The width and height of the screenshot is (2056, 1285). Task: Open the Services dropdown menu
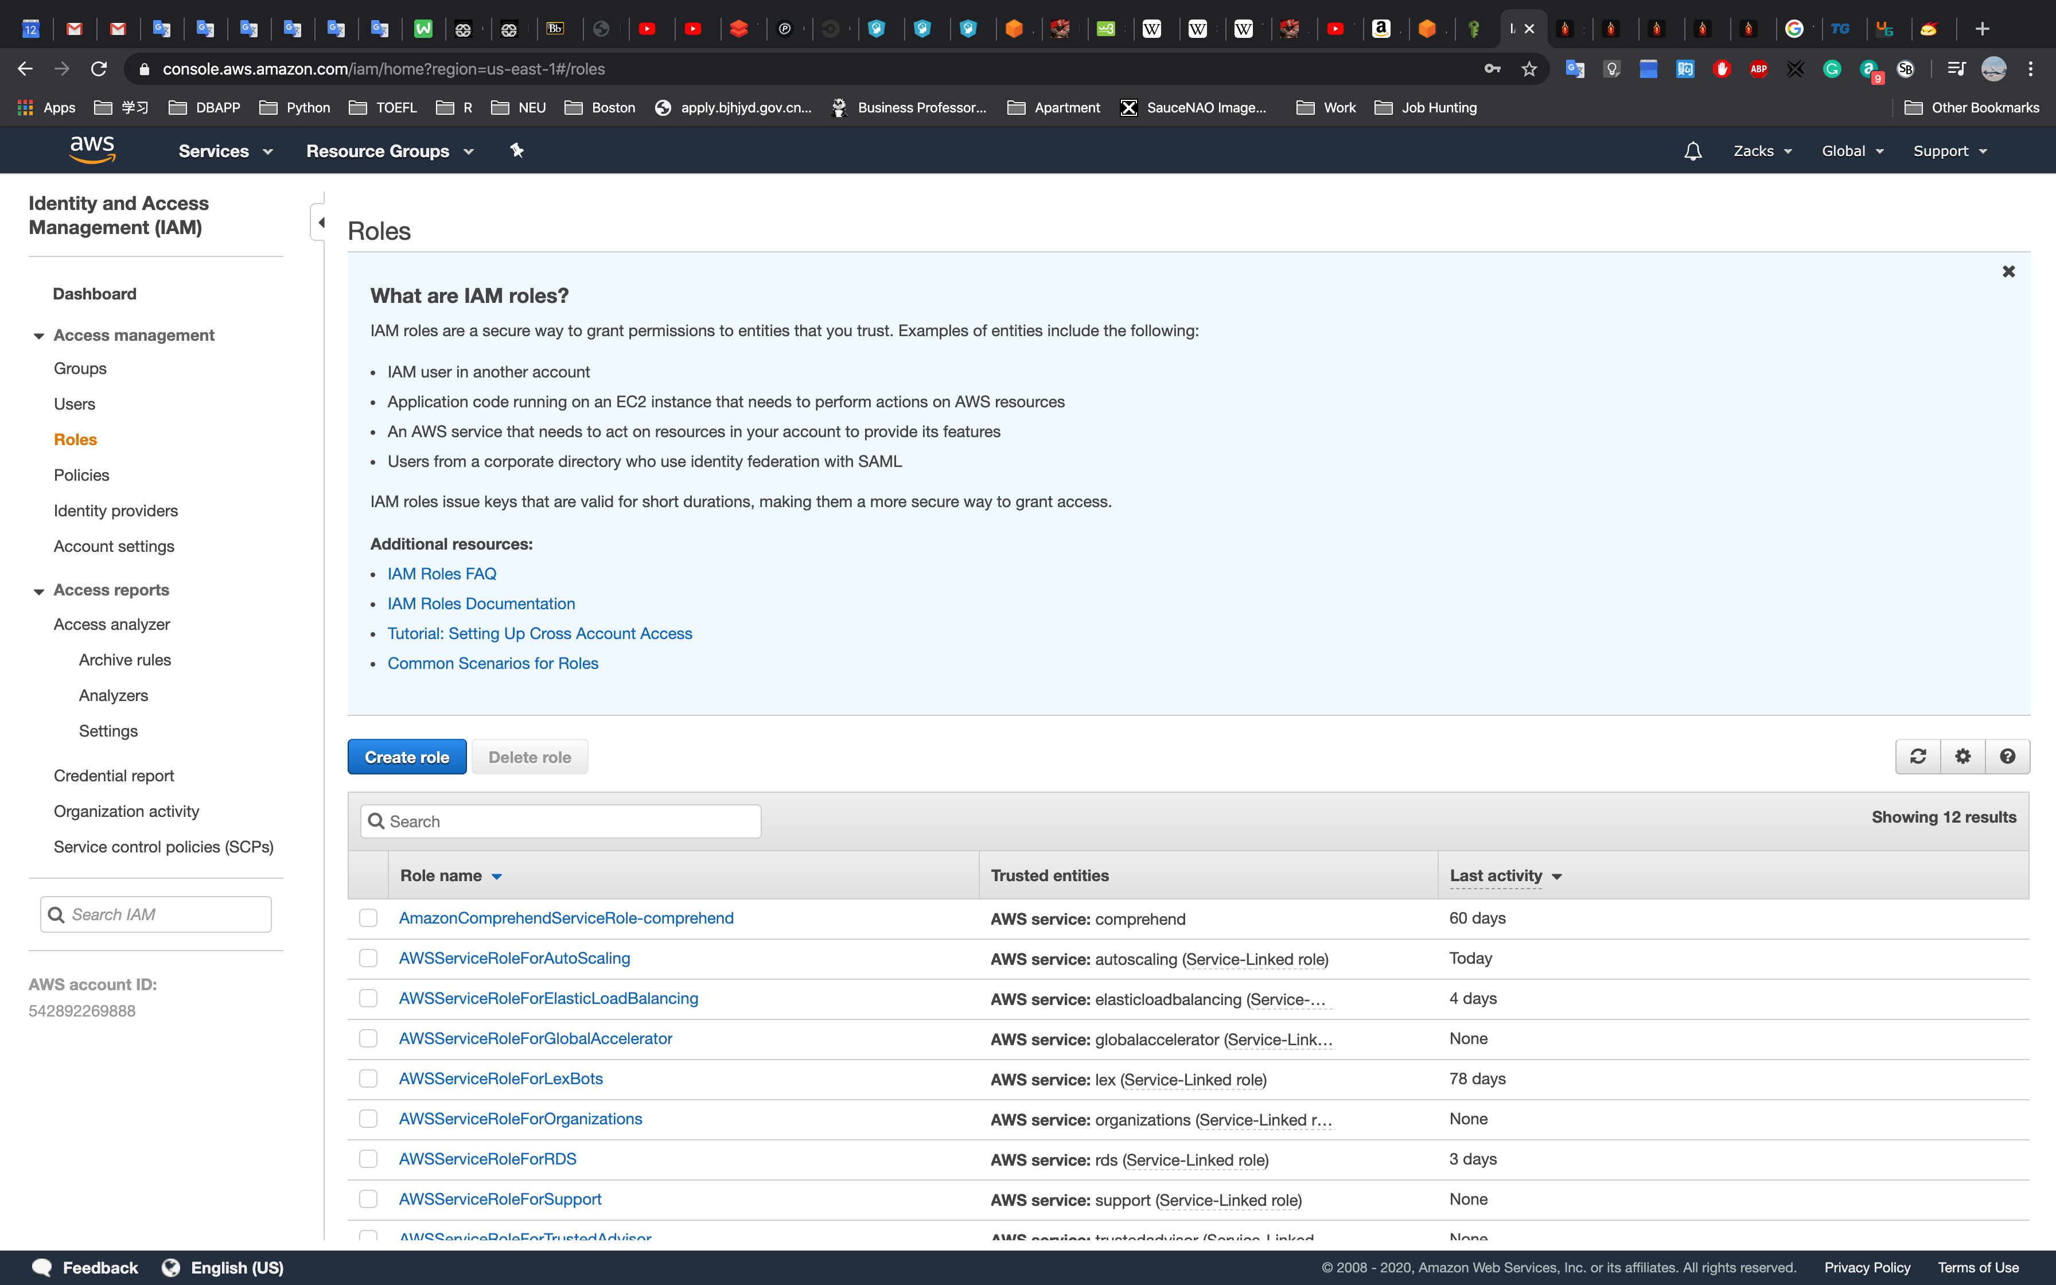tap(225, 151)
